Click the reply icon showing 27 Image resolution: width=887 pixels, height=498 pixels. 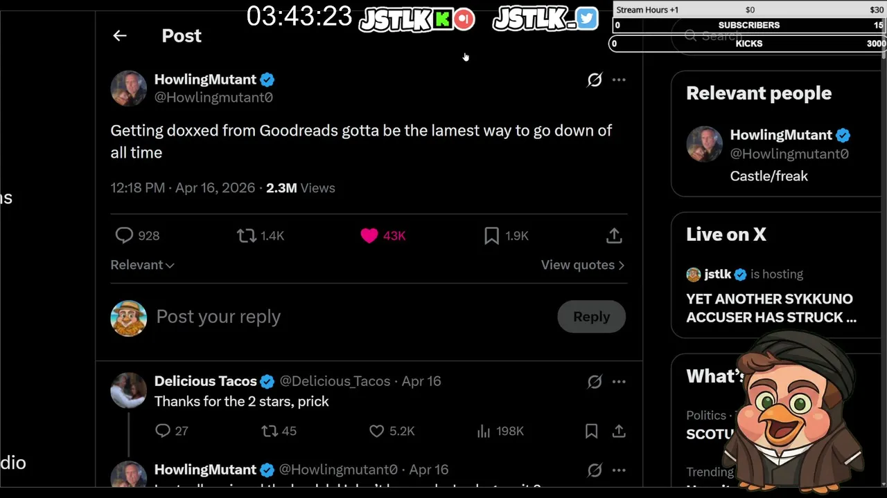click(163, 431)
